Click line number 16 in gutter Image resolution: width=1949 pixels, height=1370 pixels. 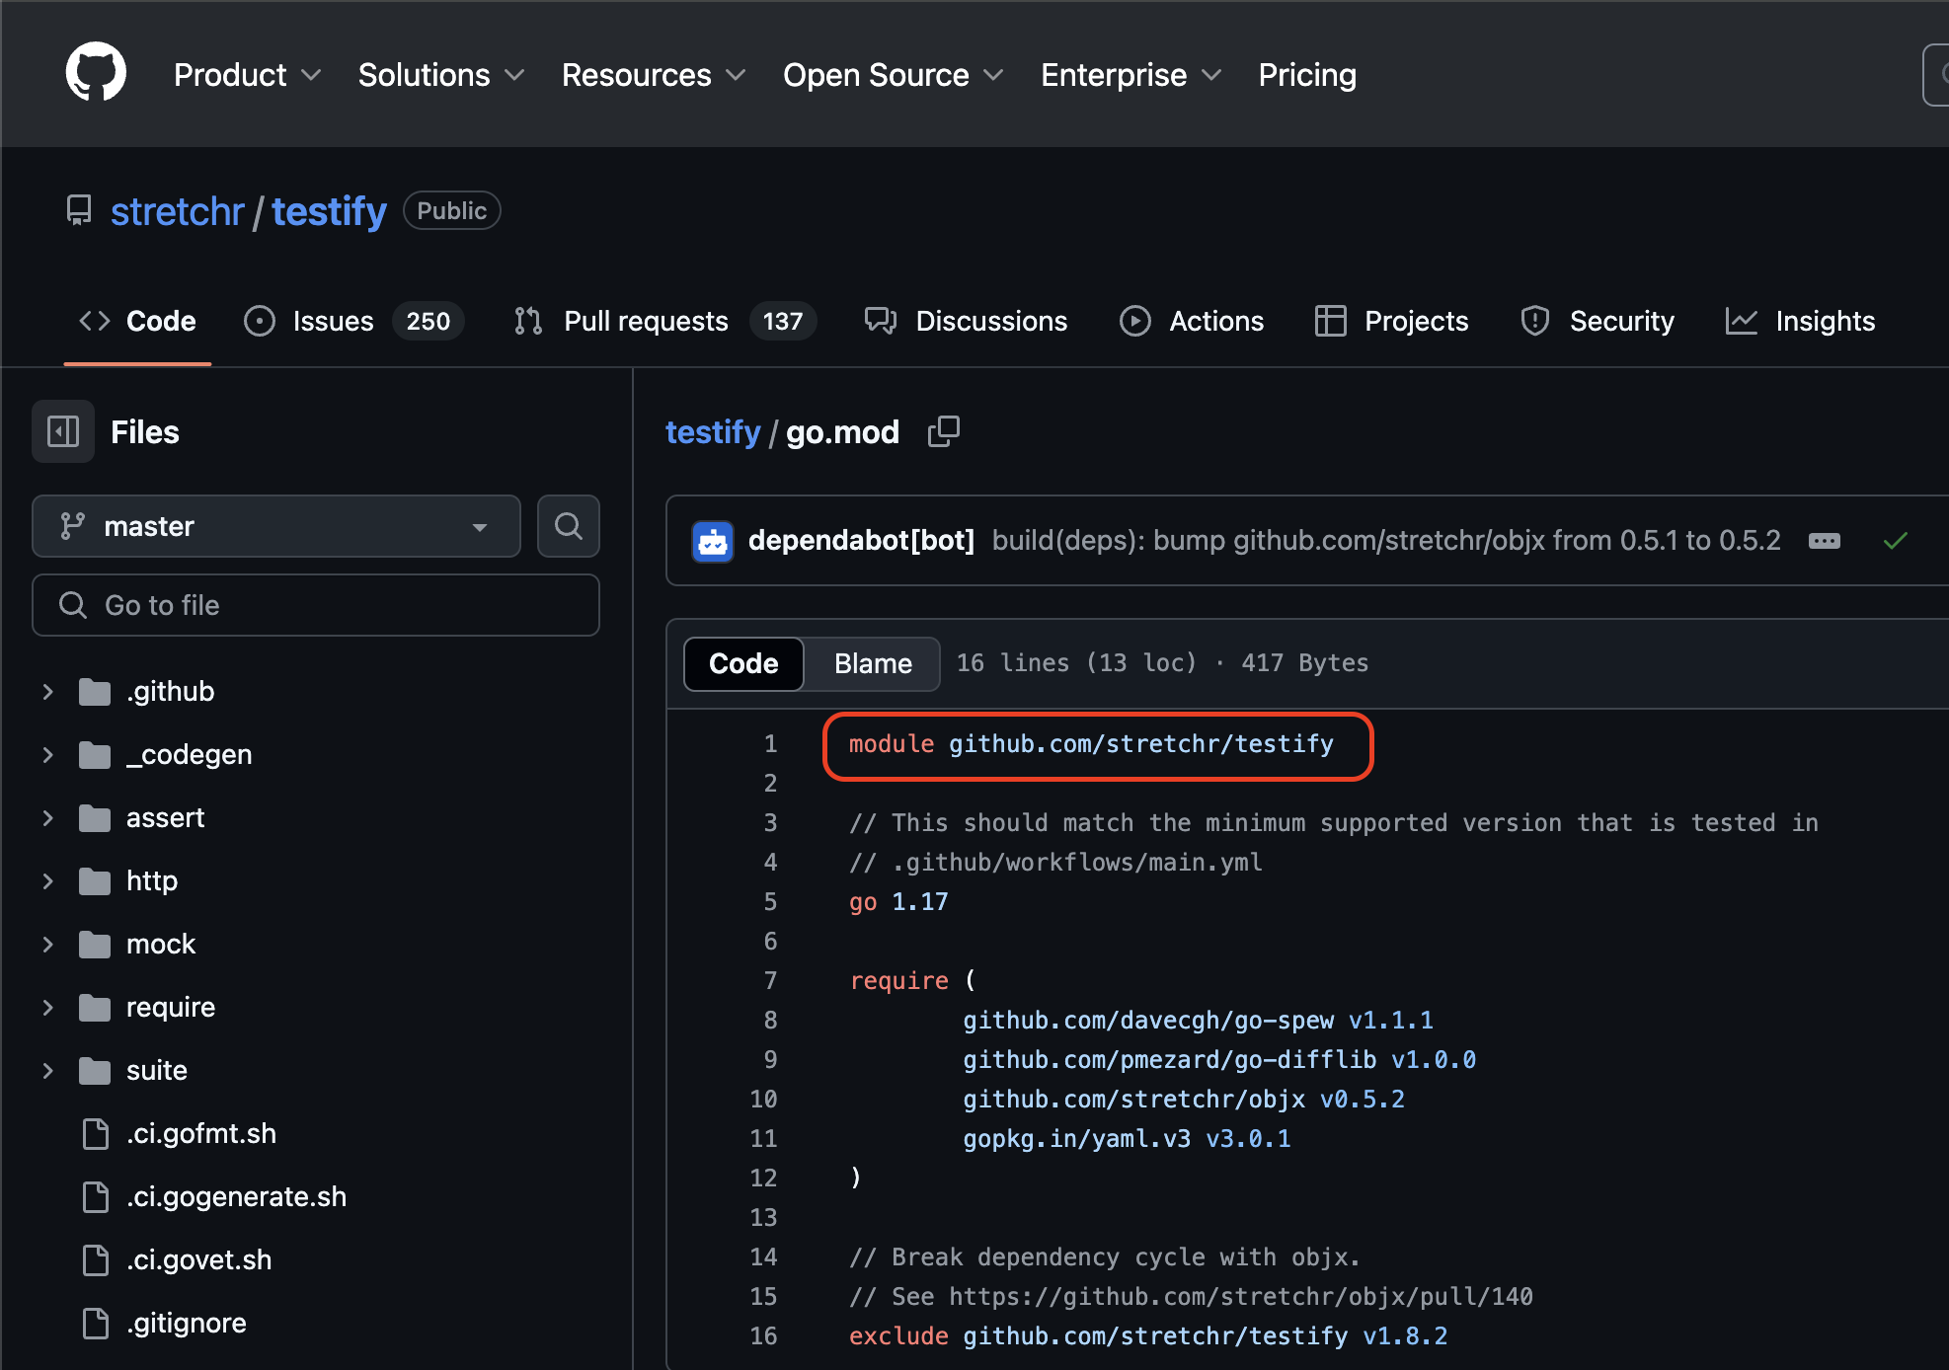point(763,1335)
